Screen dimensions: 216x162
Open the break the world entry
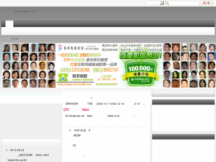click(17, 160)
